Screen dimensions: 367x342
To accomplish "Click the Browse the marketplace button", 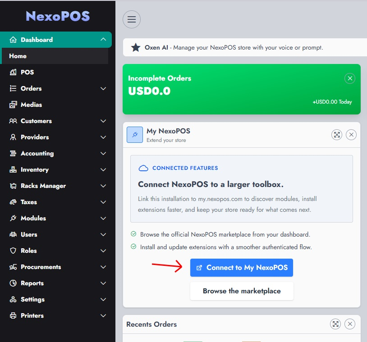I will click(x=242, y=291).
